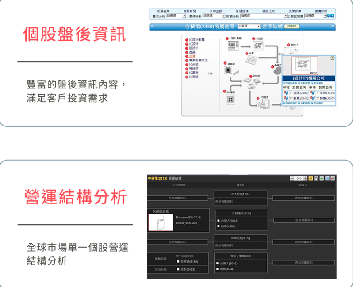This screenshot has width=353, height=287.
Task: Click the zoom in plus icon
Action: pyautogui.click(x=305, y=178)
